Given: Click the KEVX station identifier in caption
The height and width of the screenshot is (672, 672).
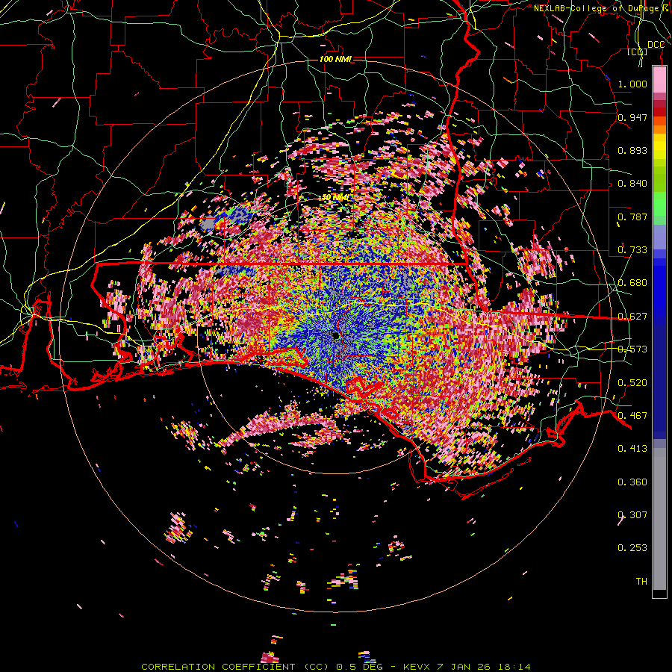Looking at the screenshot, I should coord(415,667).
